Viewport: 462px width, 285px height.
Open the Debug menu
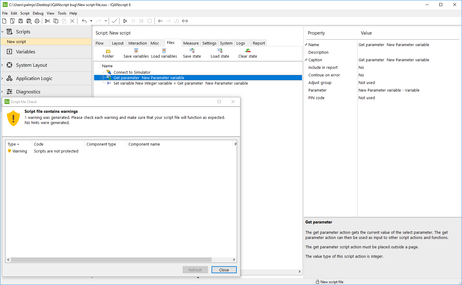point(38,13)
